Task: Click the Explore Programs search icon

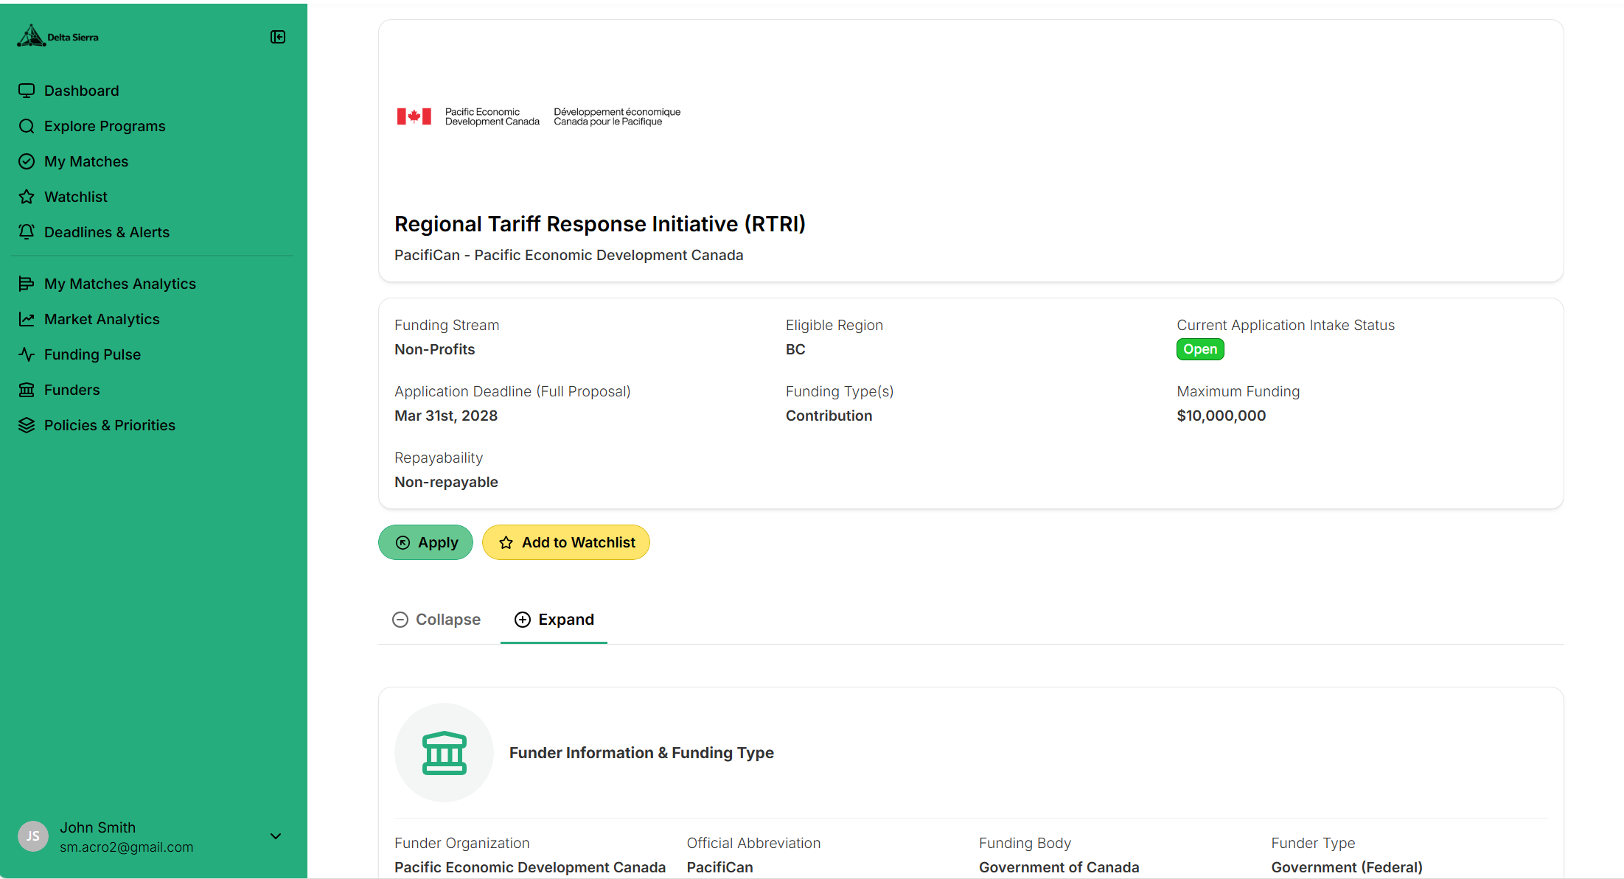Action: pyautogui.click(x=27, y=126)
